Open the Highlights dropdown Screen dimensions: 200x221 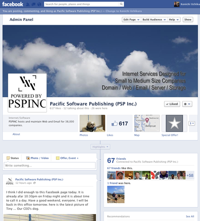pos(100,147)
